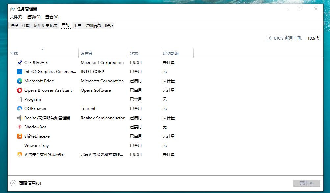Collapse to 简略信息 using the circle arrow
Image resolution: width=330 pixels, height=193 pixels.
[x=13, y=183]
